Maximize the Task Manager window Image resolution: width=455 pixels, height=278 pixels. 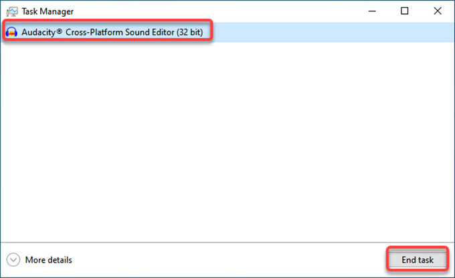[405, 11]
